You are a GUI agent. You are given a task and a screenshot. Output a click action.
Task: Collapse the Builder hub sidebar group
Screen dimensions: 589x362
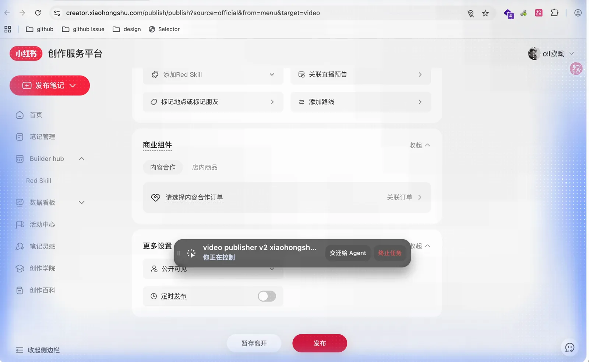click(x=82, y=159)
